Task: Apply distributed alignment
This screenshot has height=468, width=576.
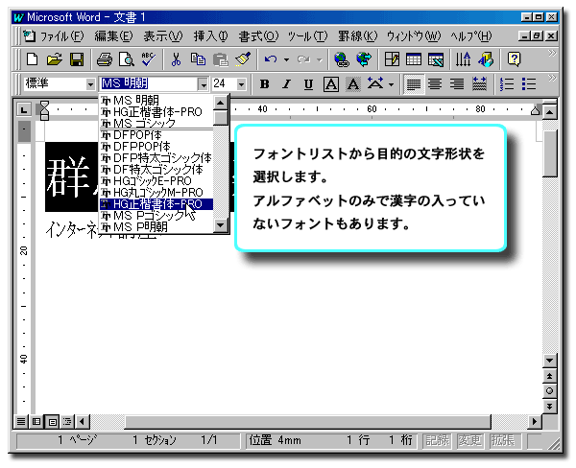Action: (479, 84)
